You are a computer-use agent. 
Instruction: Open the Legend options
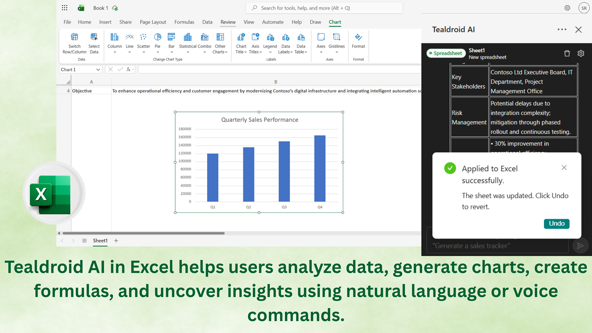[x=270, y=43]
